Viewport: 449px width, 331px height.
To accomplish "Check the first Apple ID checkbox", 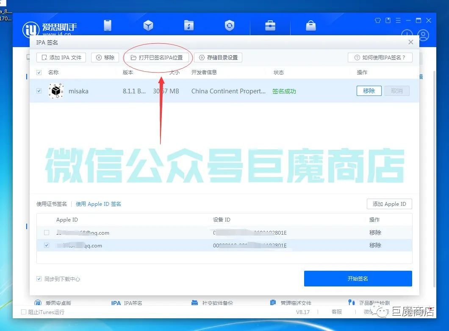I will [x=47, y=233].
